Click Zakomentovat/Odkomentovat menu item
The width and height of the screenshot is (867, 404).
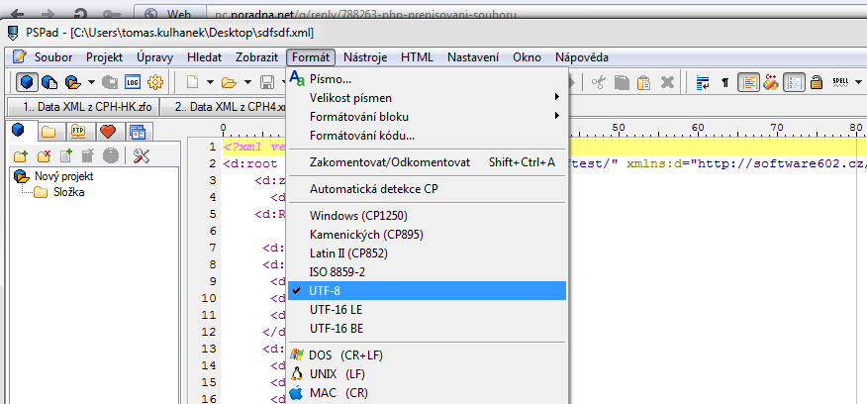(x=427, y=162)
